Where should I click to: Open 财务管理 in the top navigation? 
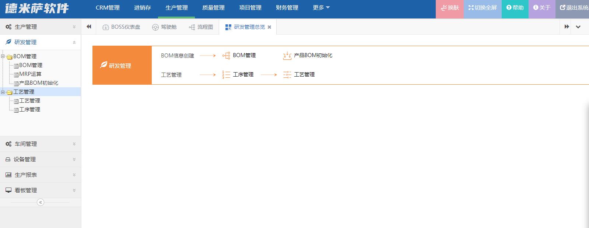(287, 8)
